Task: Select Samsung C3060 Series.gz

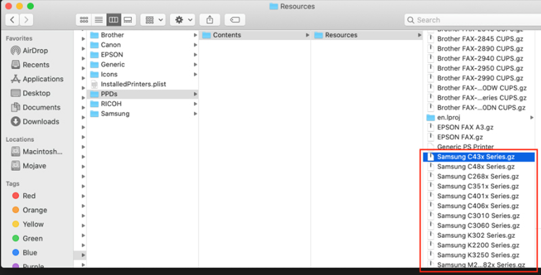Action: 479,226
